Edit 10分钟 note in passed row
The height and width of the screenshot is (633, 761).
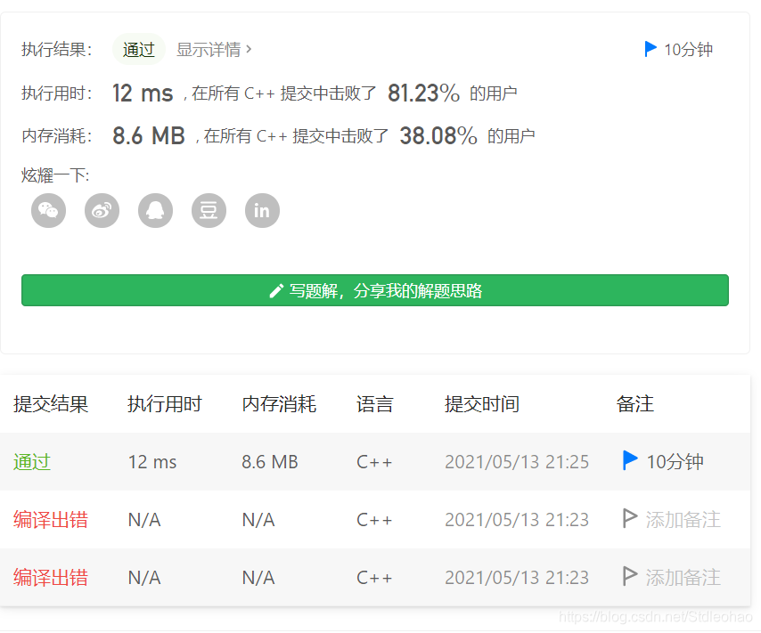click(x=675, y=461)
